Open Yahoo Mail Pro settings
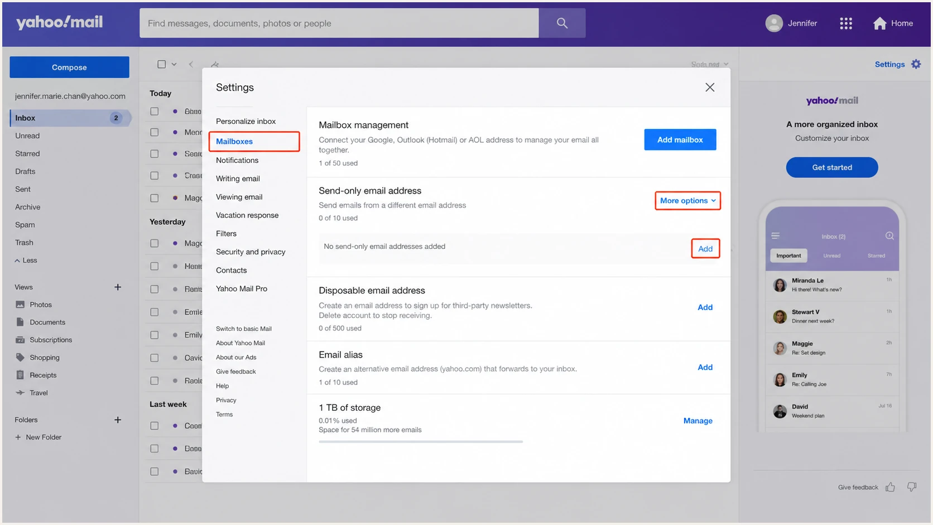 [x=242, y=288]
